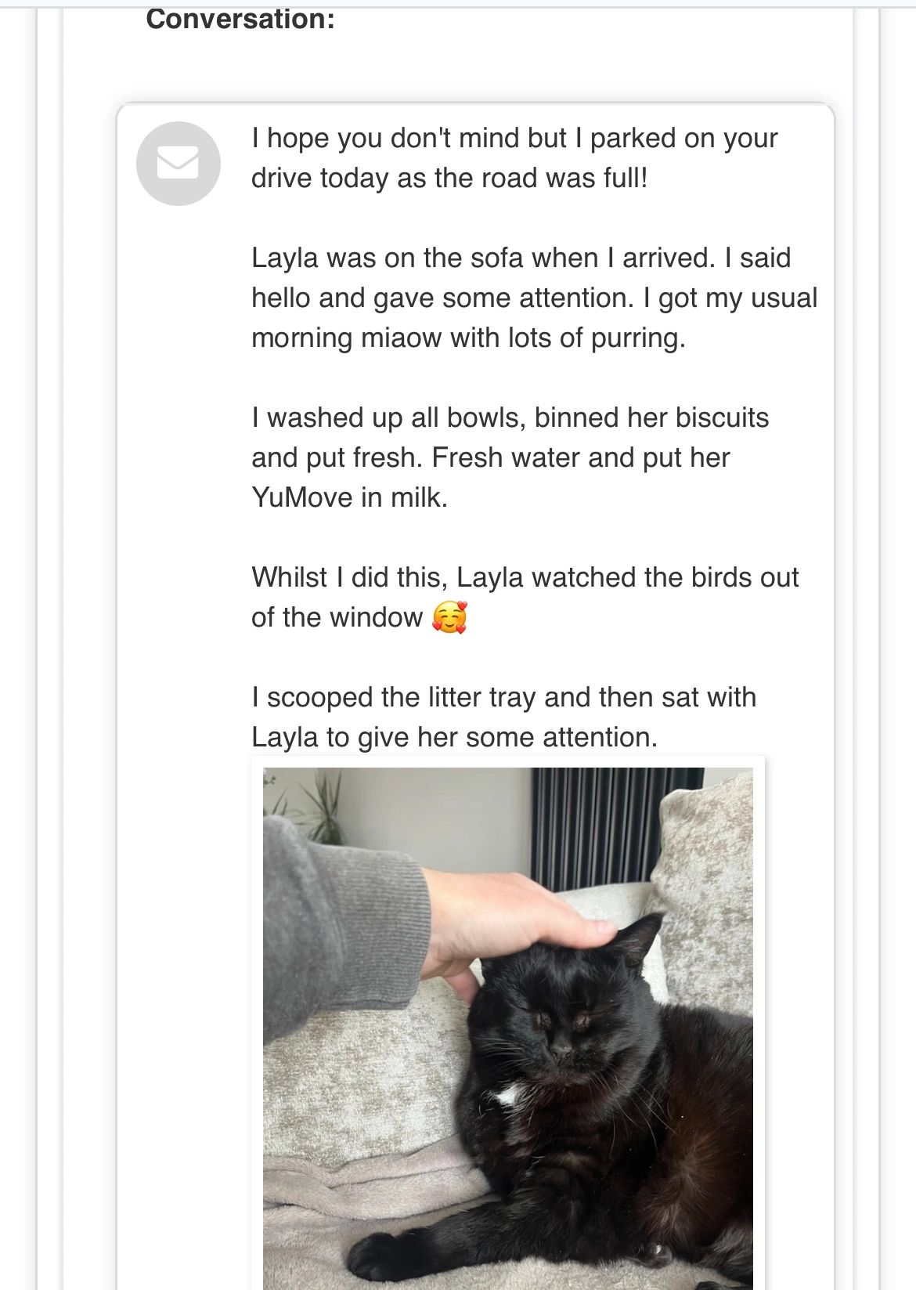Image resolution: width=916 pixels, height=1290 pixels.
Task: Click the "I washed up all bowls" paragraph
Action: click(x=510, y=457)
